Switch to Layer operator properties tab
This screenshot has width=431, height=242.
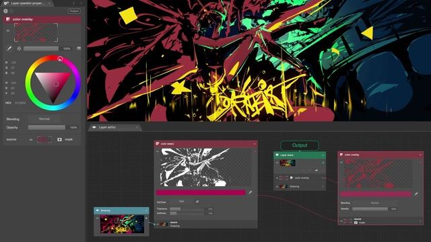click(27, 3)
